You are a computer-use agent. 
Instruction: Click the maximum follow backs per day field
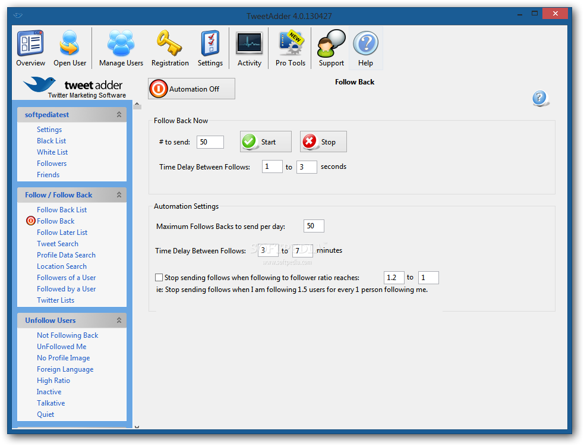click(x=314, y=226)
